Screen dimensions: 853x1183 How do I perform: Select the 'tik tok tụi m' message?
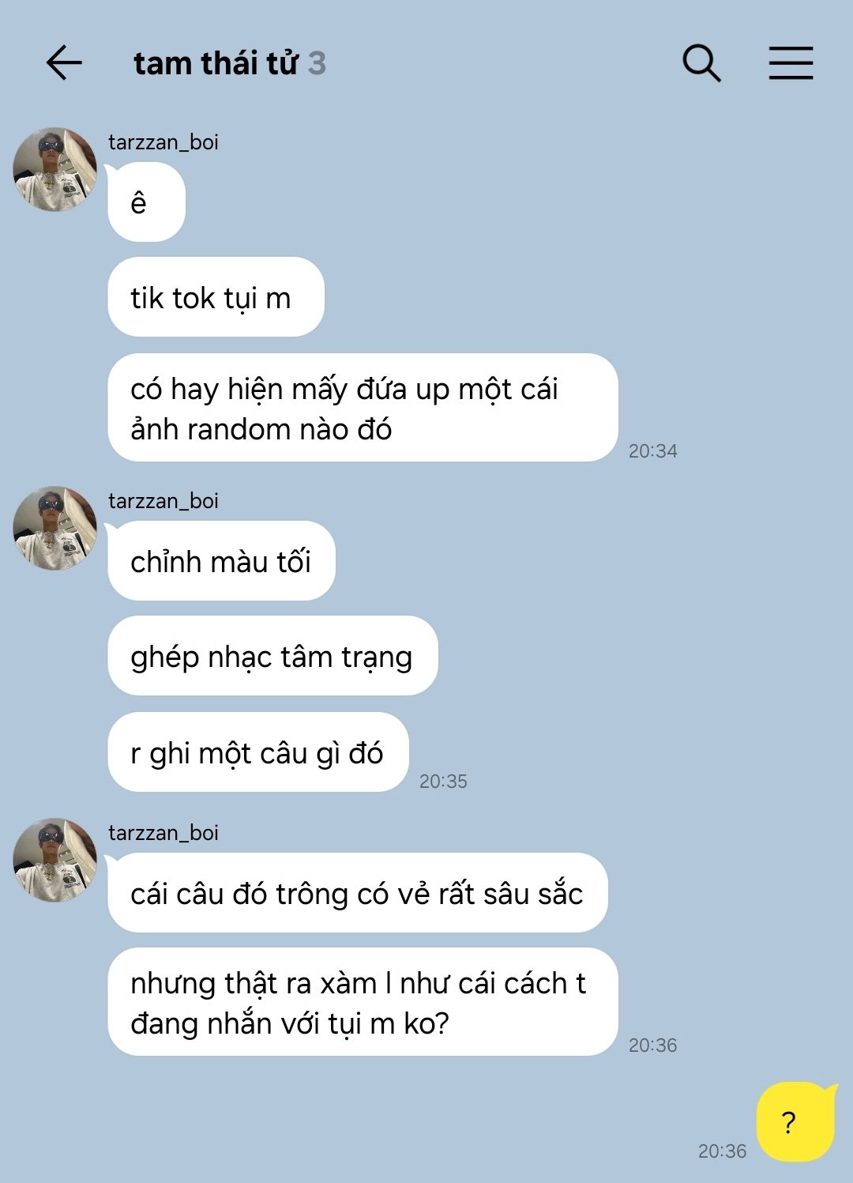tap(216, 297)
